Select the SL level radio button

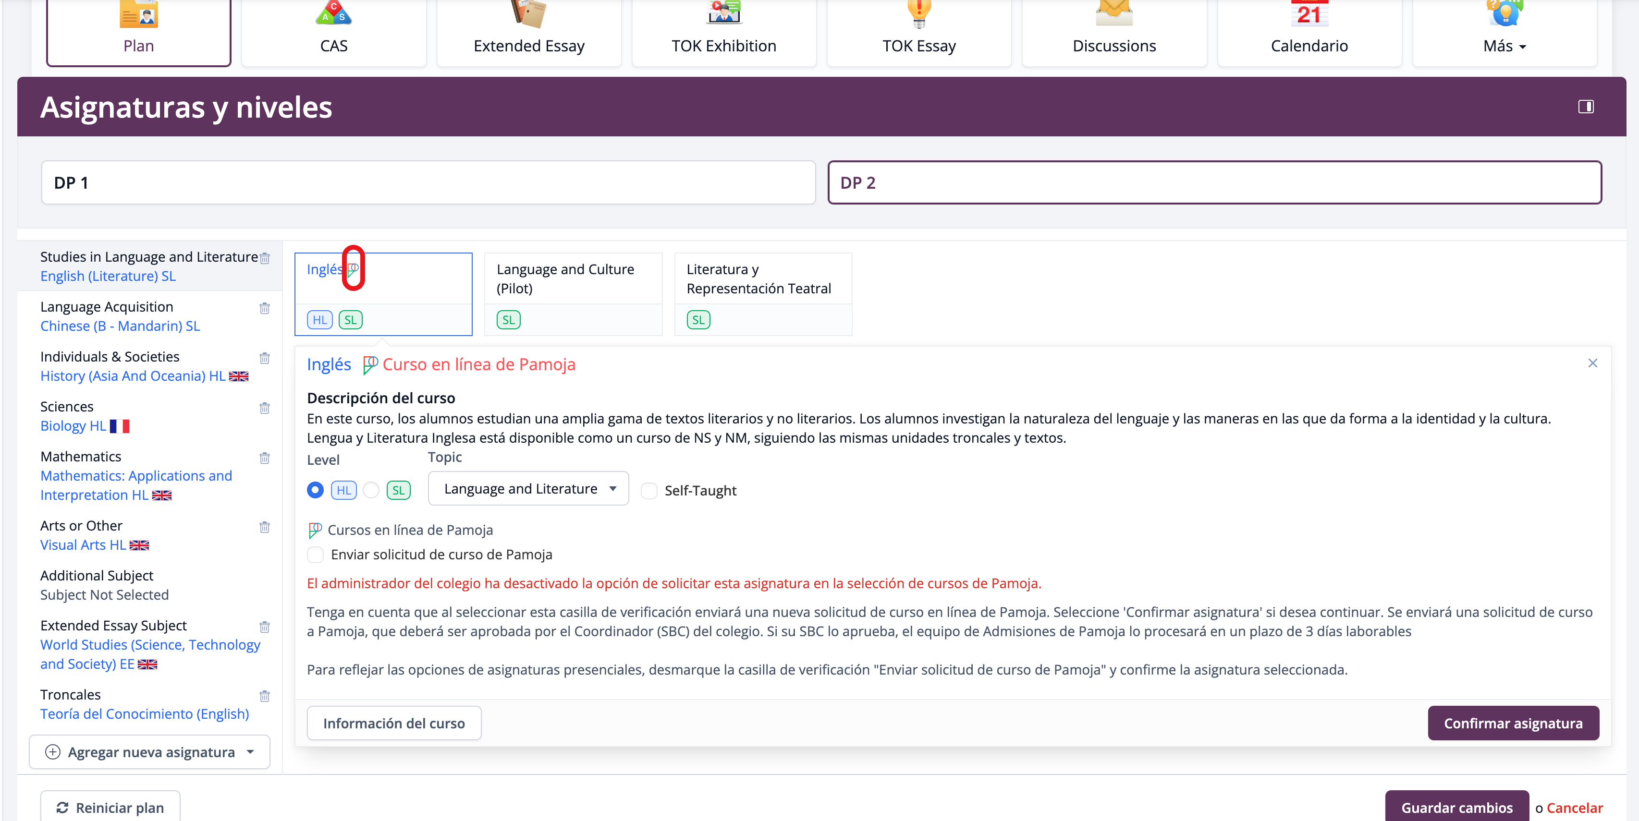pos(371,490)
